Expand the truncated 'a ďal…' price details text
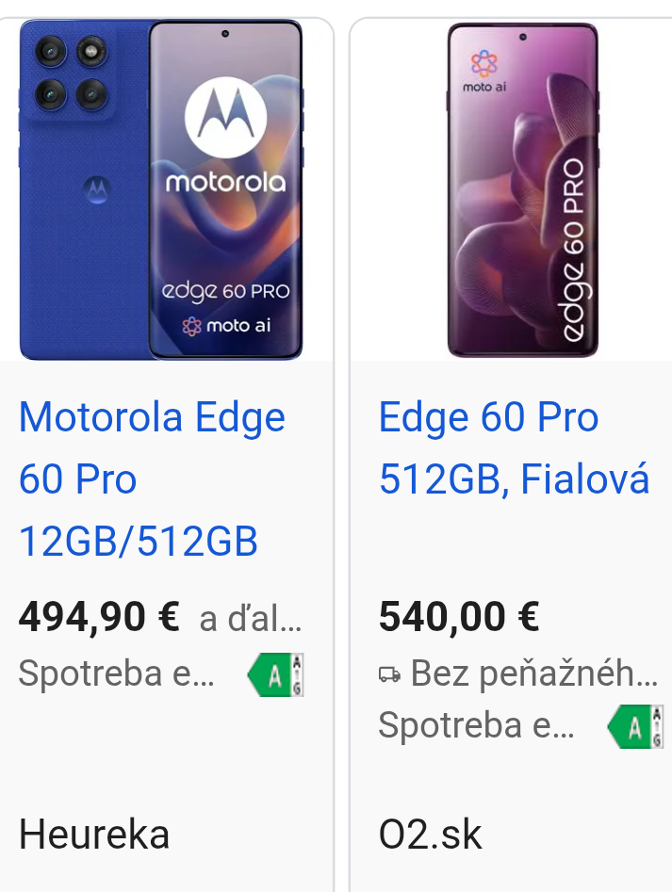 (250, 617)
